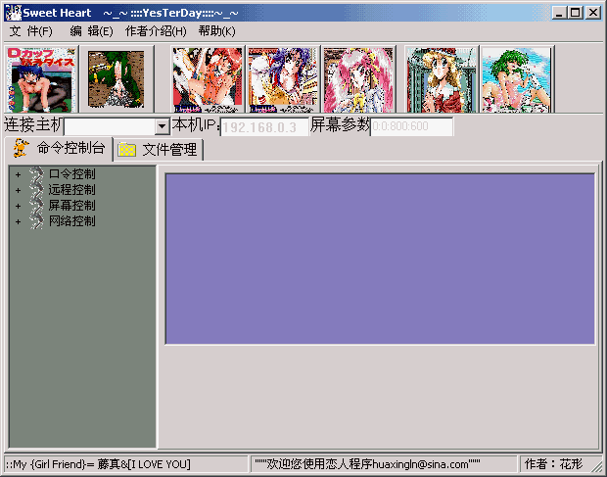Click the blonde character toolbar button
This screenshot has width=607, height=477.
tap(441, 79)
